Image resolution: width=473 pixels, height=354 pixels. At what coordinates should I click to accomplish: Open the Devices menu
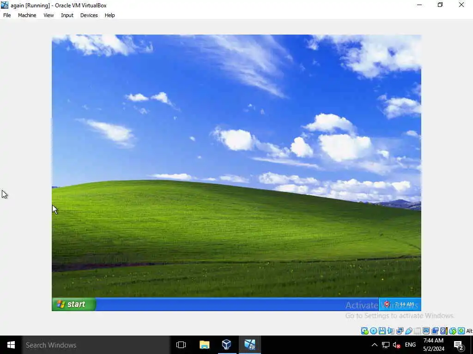(x=89, y=15)
